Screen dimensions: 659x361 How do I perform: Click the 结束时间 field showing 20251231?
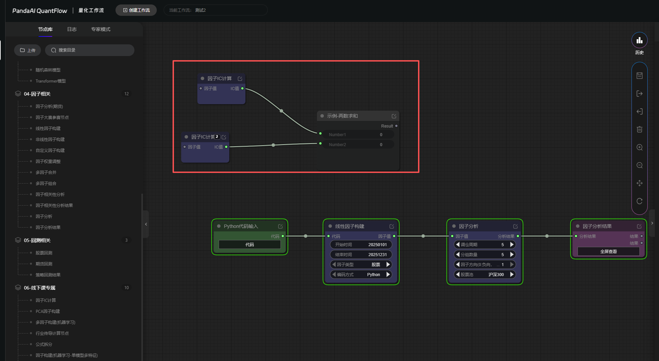(x=361, y=254)
